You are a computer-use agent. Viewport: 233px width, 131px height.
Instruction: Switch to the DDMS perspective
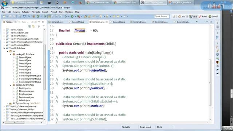pos(213,17)
